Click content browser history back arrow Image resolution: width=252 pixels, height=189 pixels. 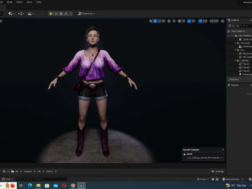(4, 171)
